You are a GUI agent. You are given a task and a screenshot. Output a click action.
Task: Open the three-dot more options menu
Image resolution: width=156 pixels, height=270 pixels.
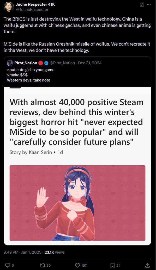pyautogui.click(x=149, y=5)
